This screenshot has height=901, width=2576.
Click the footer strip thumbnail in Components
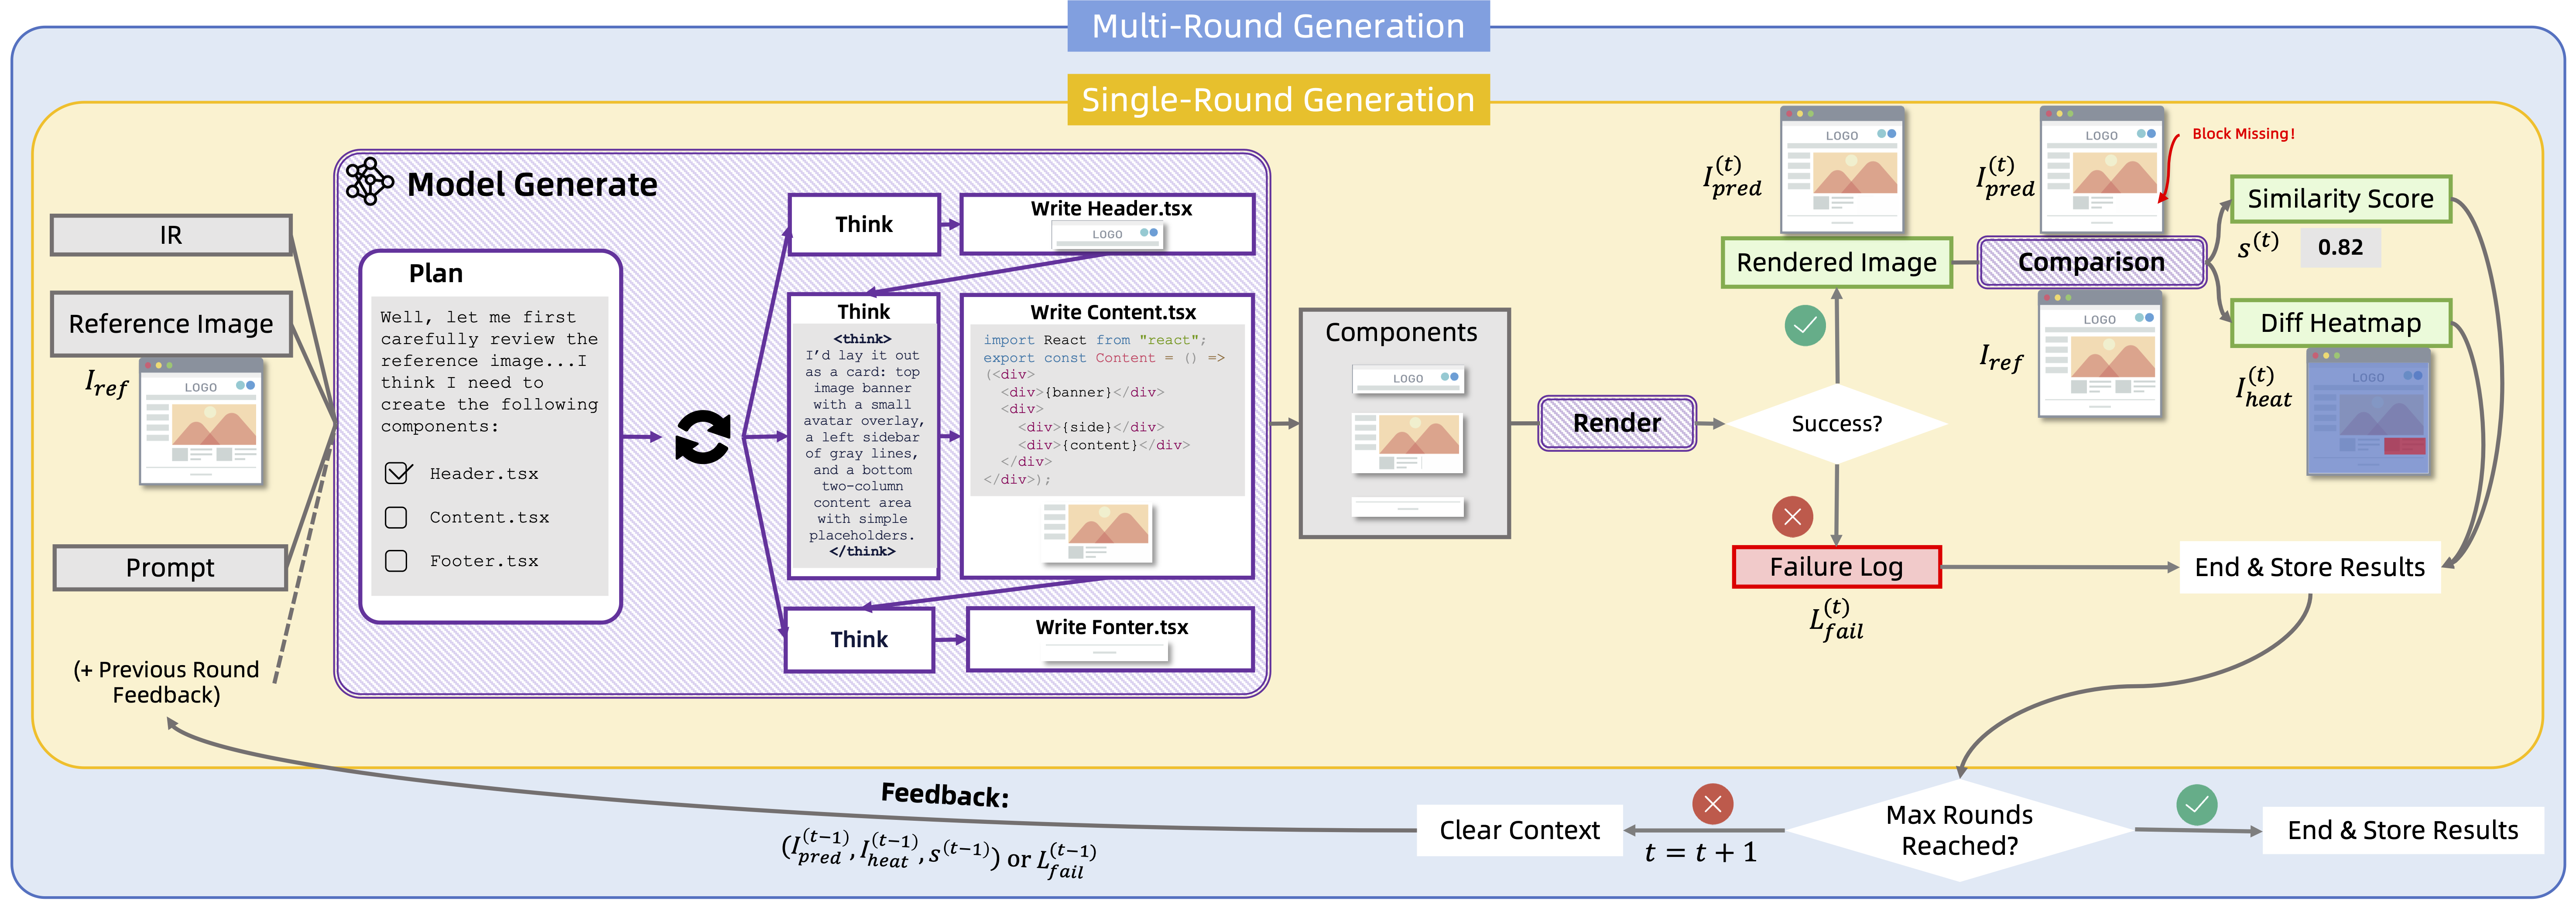(x=1408, y=508)
